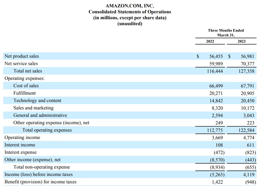Select the 1,422 income tax benefit value

coord(217,182)
